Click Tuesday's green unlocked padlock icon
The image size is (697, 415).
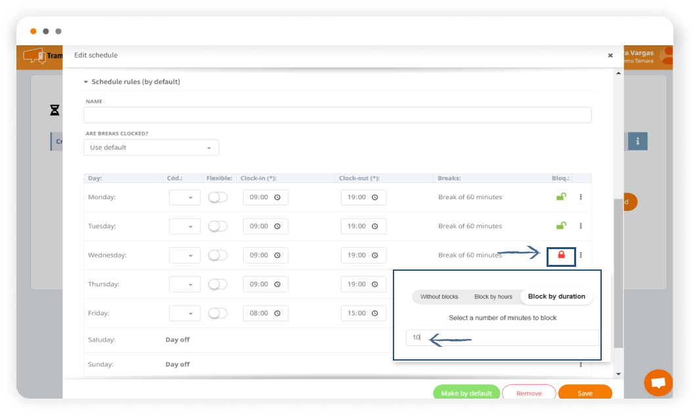point(561,226)
